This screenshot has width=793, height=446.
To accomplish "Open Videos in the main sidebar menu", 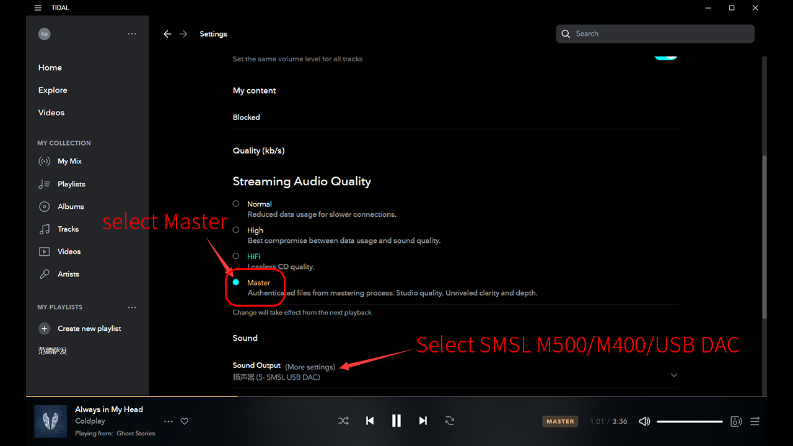I will 51,113.
